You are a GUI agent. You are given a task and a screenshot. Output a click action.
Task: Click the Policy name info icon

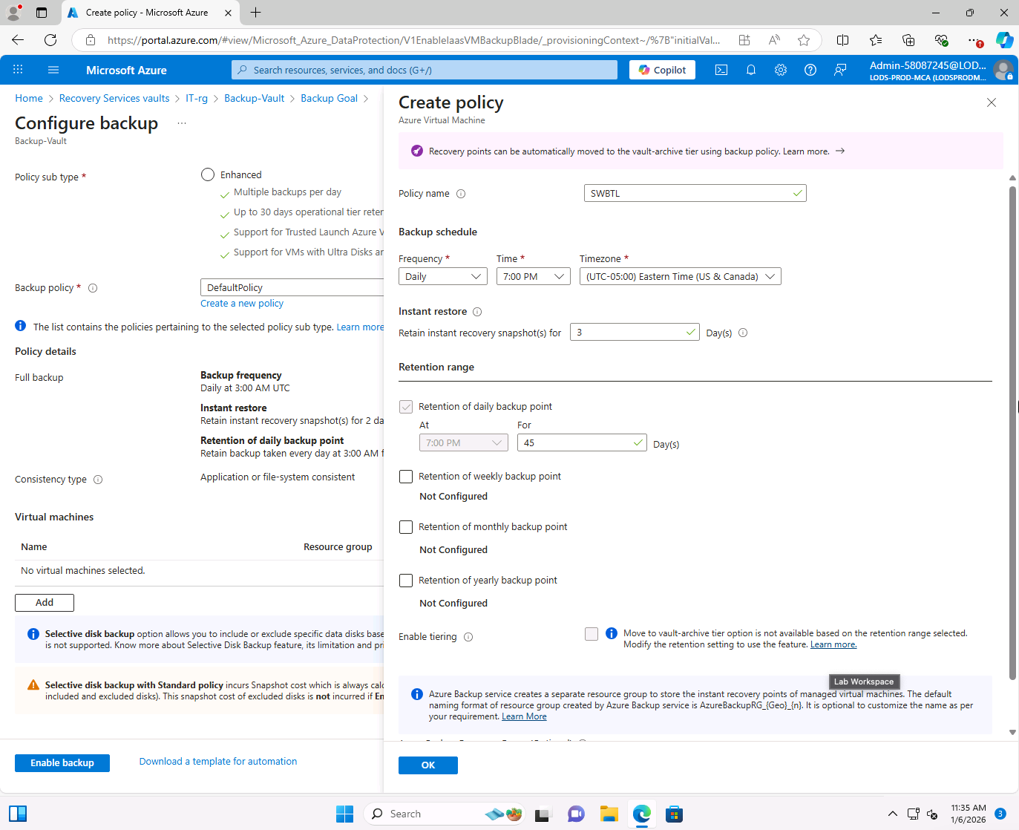tap(461, 194)
